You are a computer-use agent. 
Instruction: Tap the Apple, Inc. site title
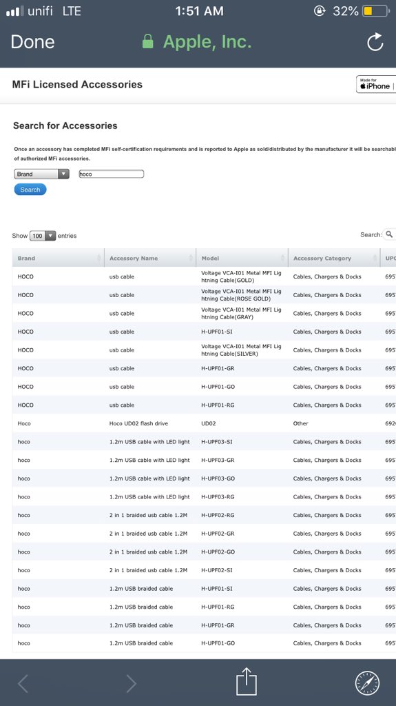(207, 42)
